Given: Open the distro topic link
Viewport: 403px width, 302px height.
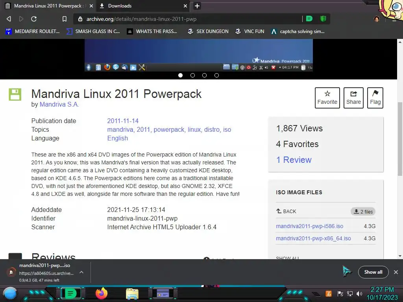Looking at the screenshot, I should tap(212, 130).
